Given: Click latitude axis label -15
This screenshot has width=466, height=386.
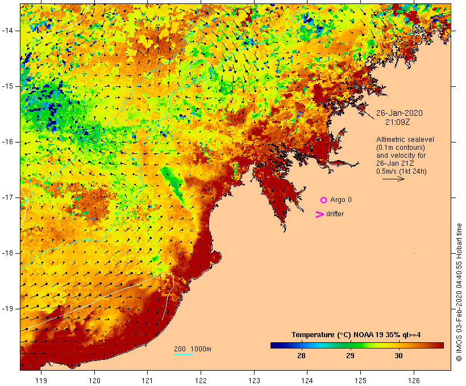Looking at the screenshot, I should point(7,86).
